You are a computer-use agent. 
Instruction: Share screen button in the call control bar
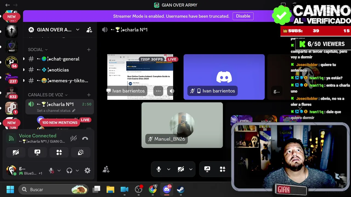(207, 169)
